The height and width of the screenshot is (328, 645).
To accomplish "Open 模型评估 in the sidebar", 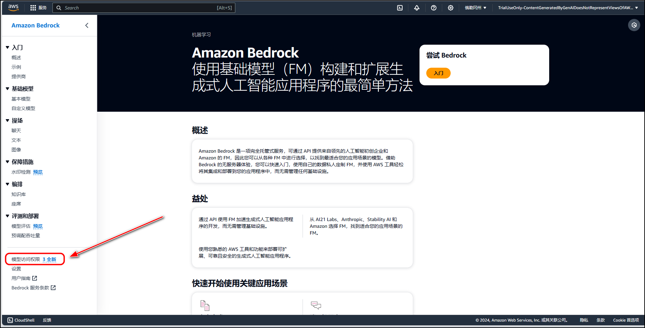I will [21, 226].
